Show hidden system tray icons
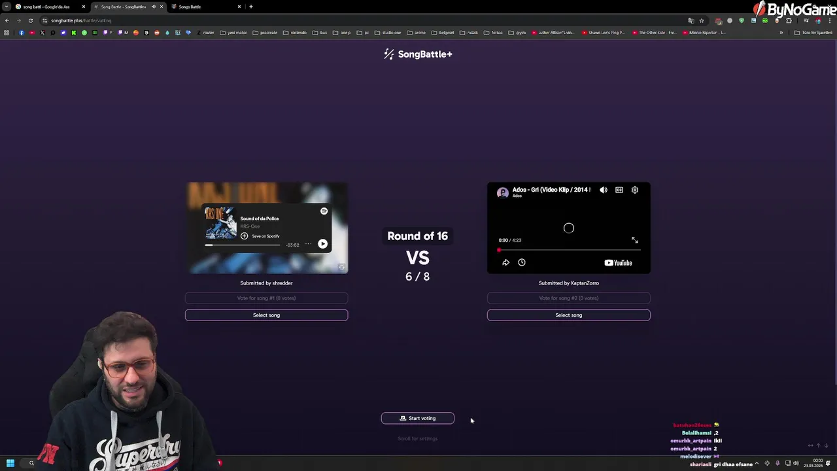The width and height of the screenshot is (837, 471). pyautogui.click(x=757, y=463)
